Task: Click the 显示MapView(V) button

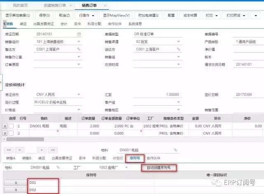Action: pyautogui.click(x=116, y=16)
